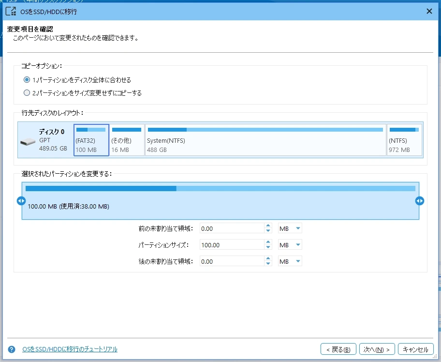Close the OSをSSD/HDDに移行 dialog
Image resolution: width=441 pixels, height=362 pixels.
pos(429,11)
